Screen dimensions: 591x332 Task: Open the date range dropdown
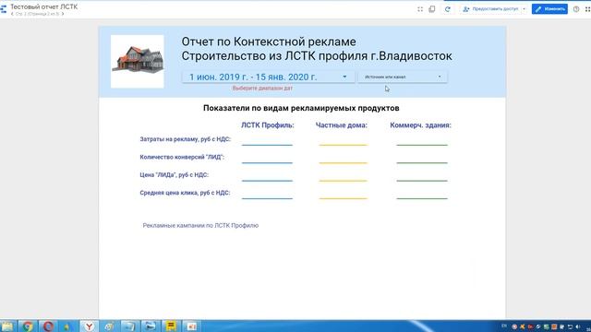click(268, 77)
